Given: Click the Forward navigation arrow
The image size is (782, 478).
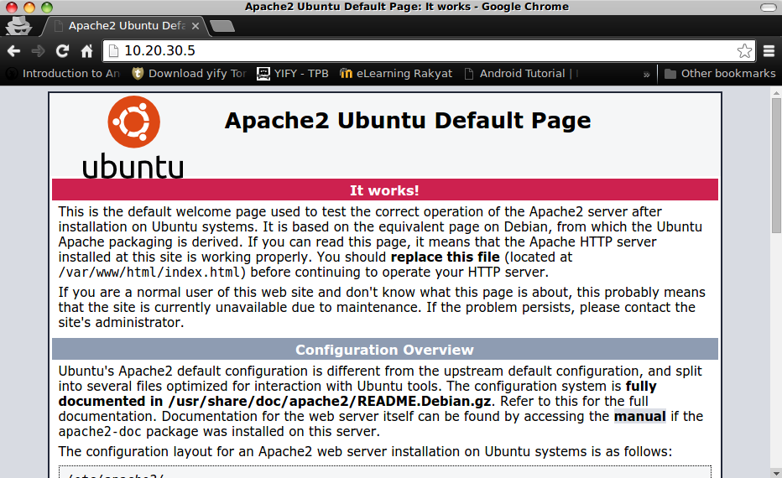Looking at the screenshot, I should pyautogui.click(x=38, y=51).
